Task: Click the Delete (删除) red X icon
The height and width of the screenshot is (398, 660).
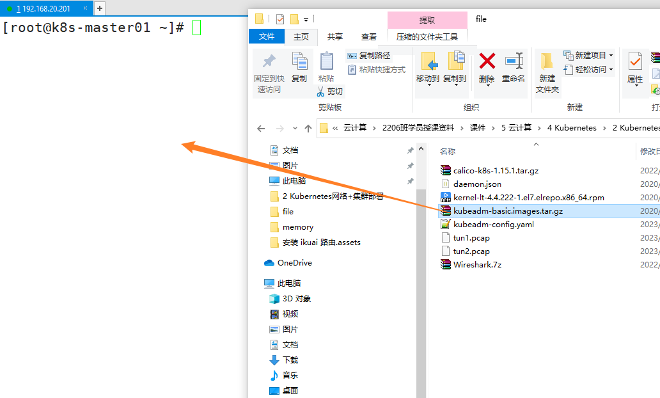Action: pyautogui.click(x=487, y=62)
